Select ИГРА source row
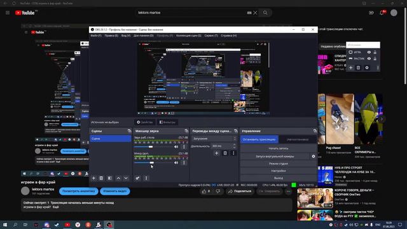Viewport: 407px width, 229px height. click(x=363, y=52)
